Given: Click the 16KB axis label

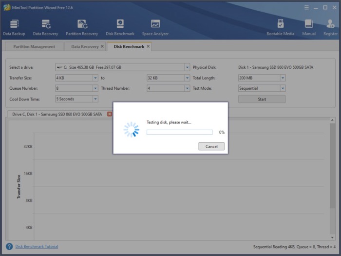Looking at the screenshot, I should [28, 174].
